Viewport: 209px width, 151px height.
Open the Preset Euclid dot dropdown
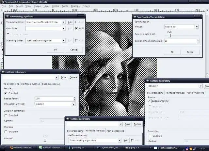tap(197, 27)
